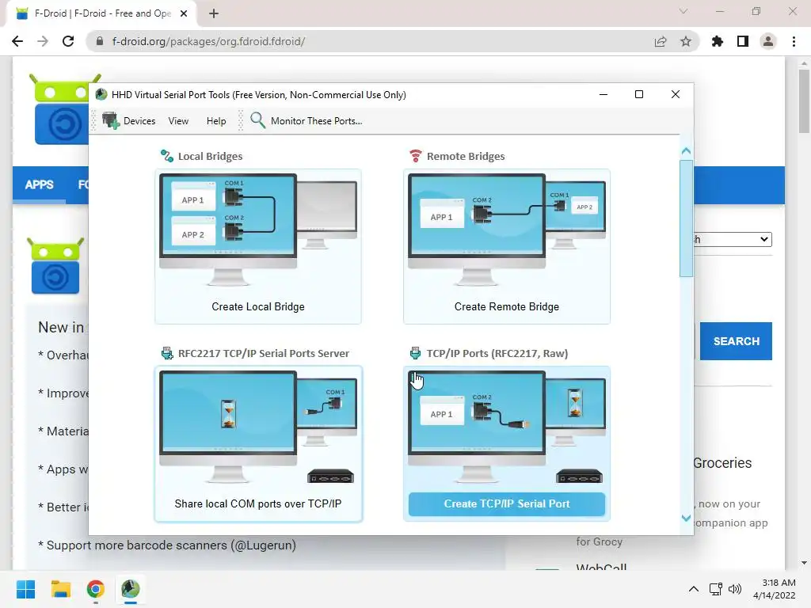Image resolution: width=811 pixels, height=608 pixels.
Task: Click the Chrome address bar URL
Action: coord(208,41)
